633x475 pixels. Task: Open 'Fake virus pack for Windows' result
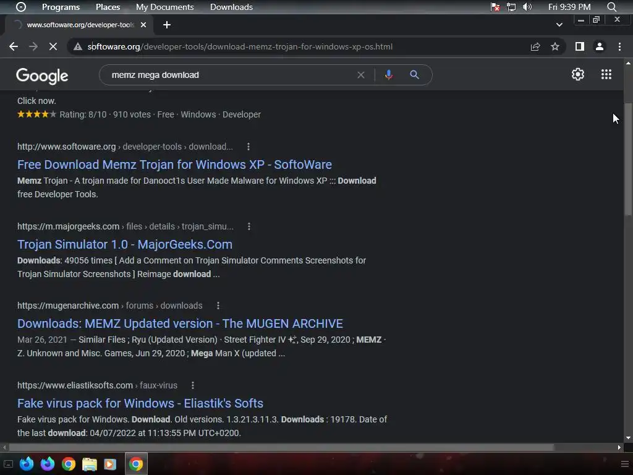(x=140, y=403)
